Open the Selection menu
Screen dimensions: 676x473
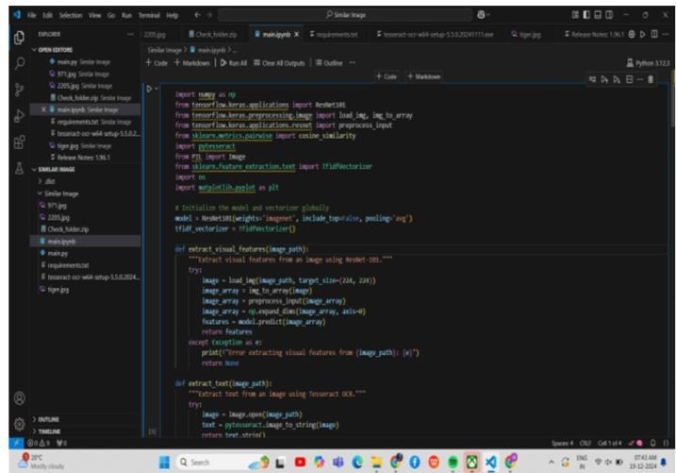point(71,15)
